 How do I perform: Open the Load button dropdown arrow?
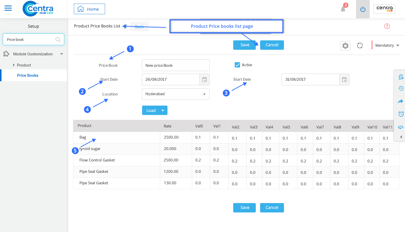[163, 110]
